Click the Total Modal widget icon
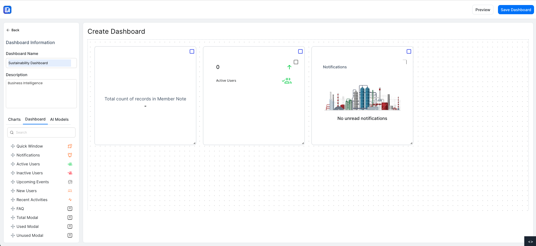The height and width of the screenshot is (246, 536). point(70,218)
